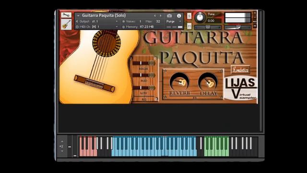
Task: Open the Output st. 1 dropdown
Action: 105,21
